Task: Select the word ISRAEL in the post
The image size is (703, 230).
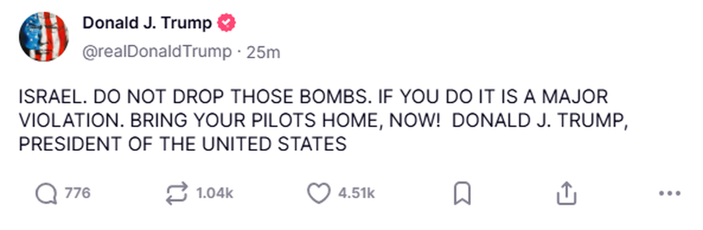Action: (52, 96)
